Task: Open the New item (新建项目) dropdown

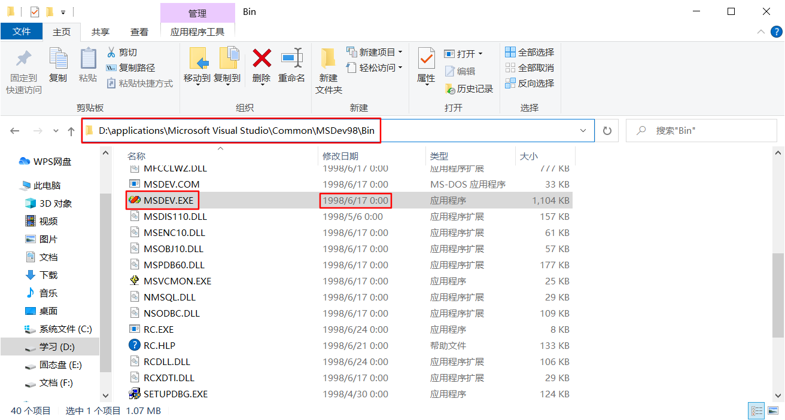Action: click(x=375, y=53)
